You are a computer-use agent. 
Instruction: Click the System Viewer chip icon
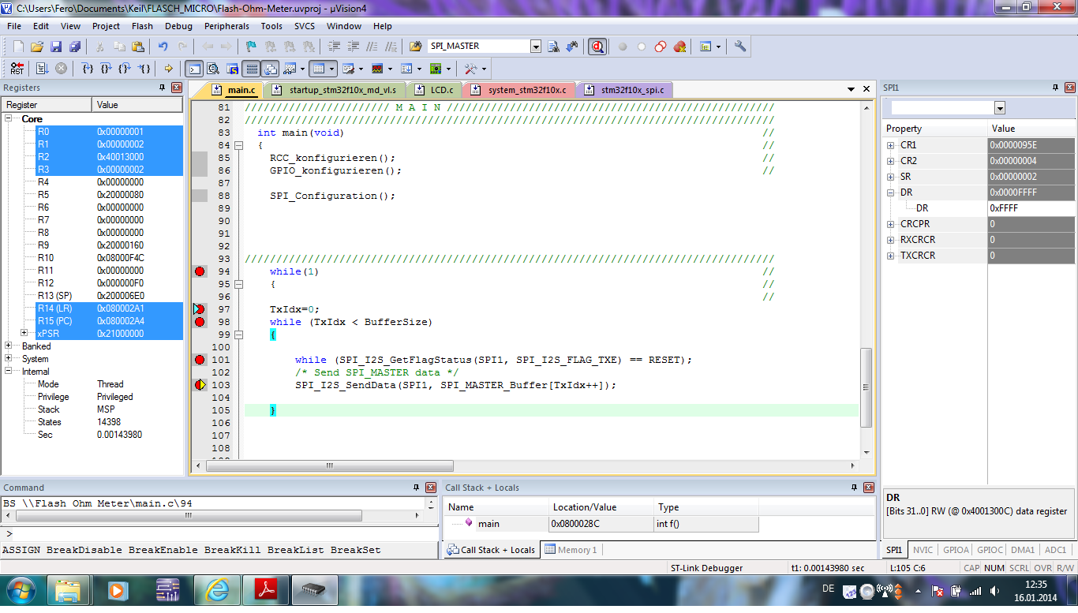pos(435,69)
